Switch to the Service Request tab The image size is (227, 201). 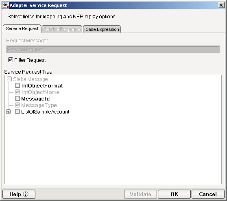22,28
